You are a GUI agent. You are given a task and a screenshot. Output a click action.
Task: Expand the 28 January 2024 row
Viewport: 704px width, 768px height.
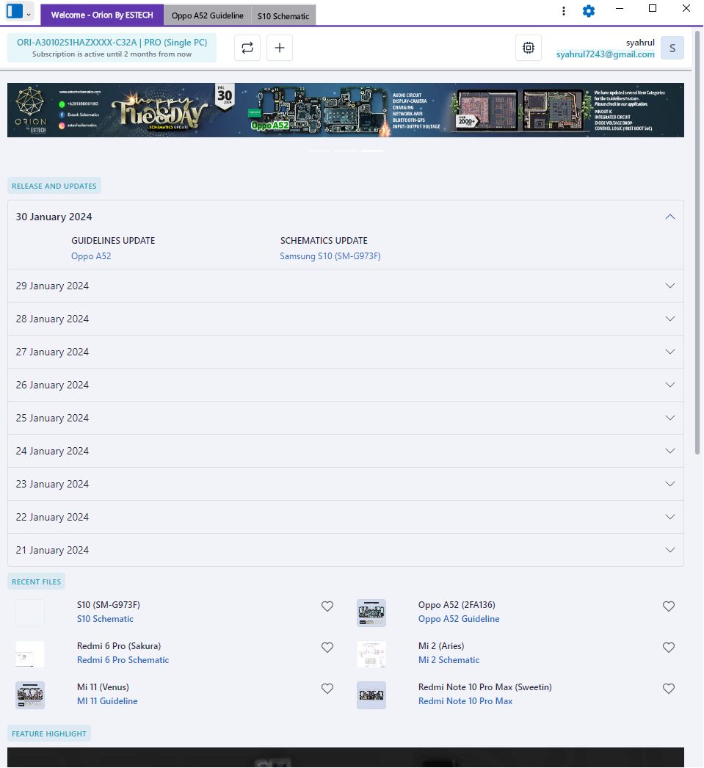click(x=346, y=319)
